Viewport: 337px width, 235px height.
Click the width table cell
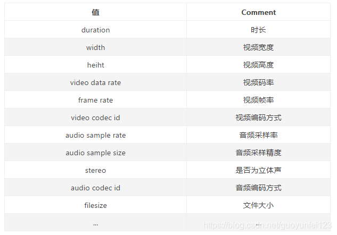[x=95, y=47]
